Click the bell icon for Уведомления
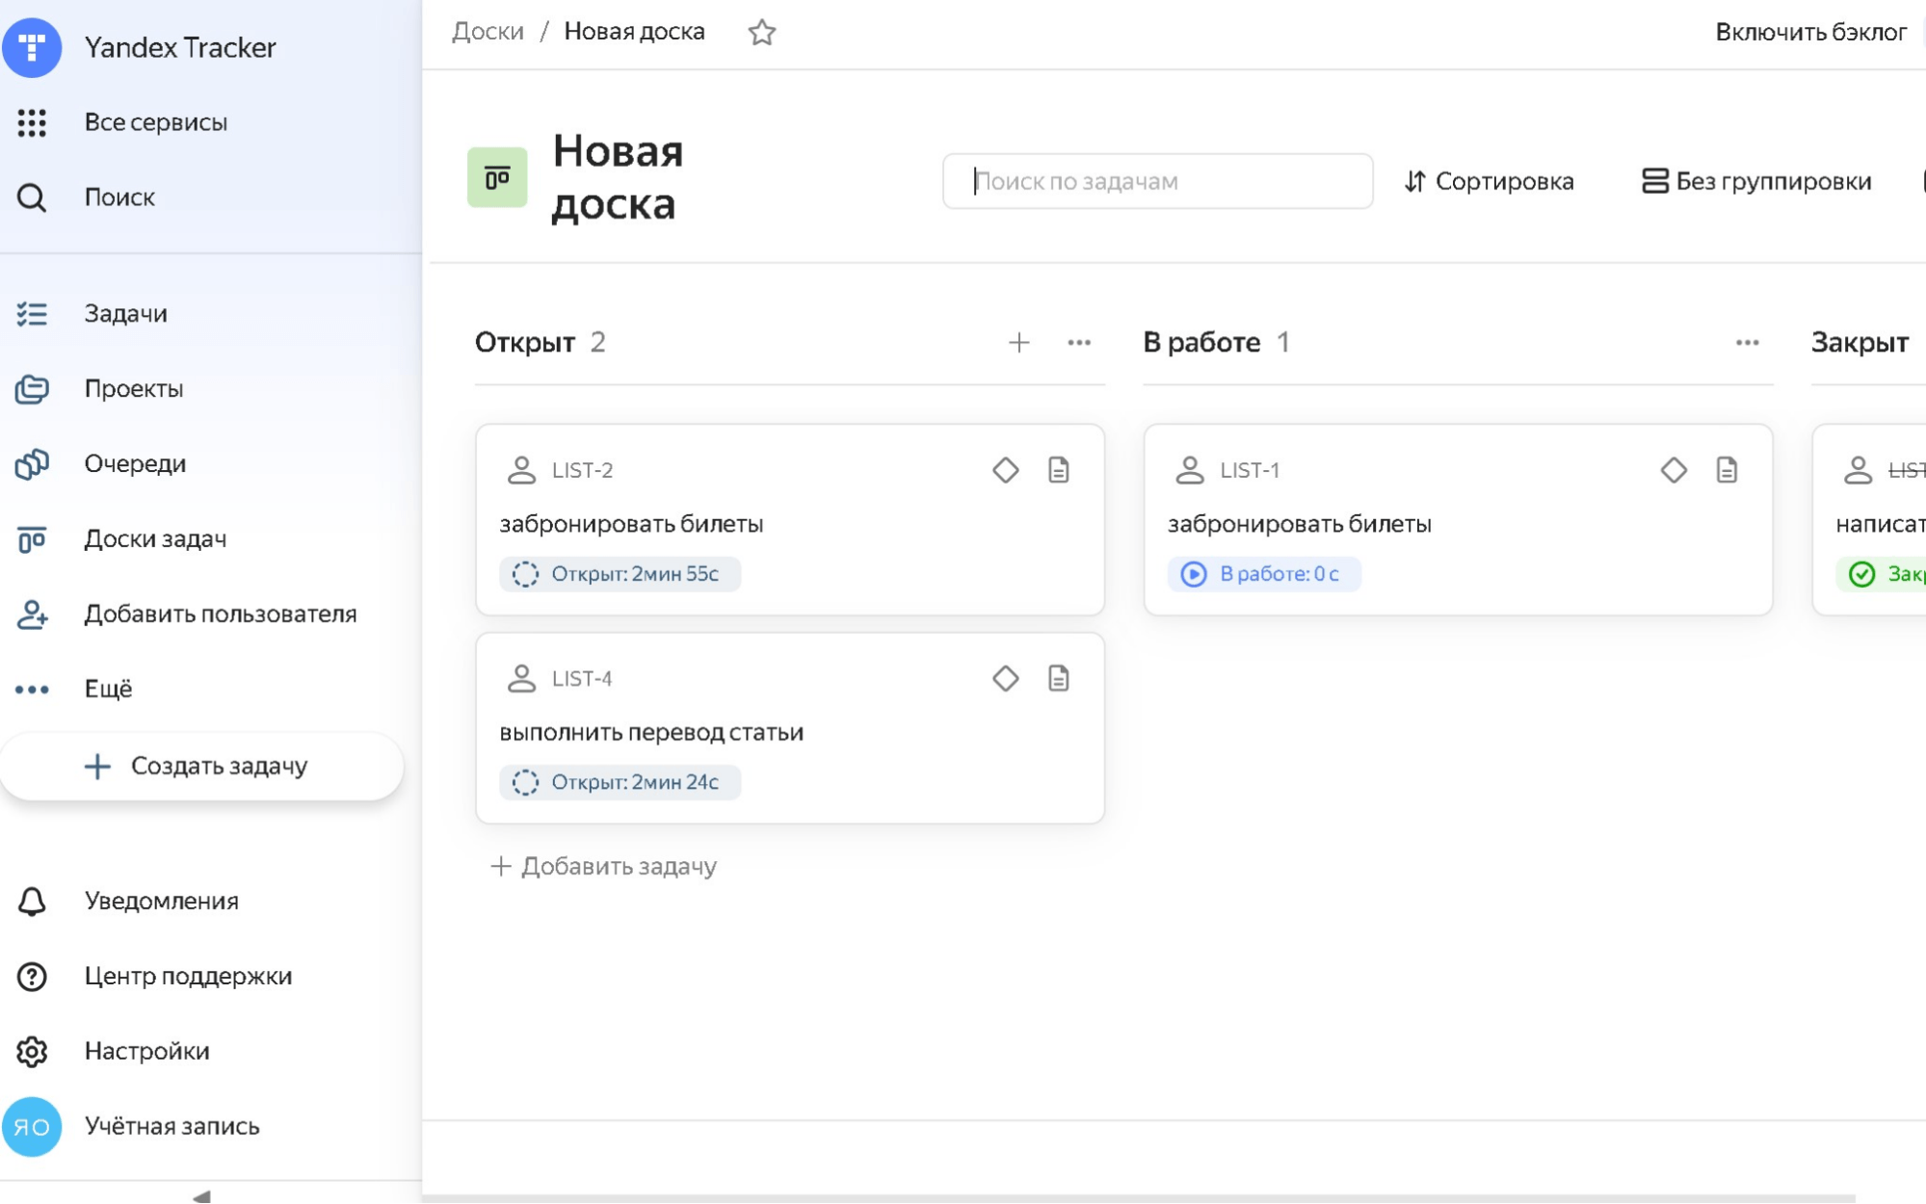This screenshot has height=1204, width=1926. (x=32, y=901)
